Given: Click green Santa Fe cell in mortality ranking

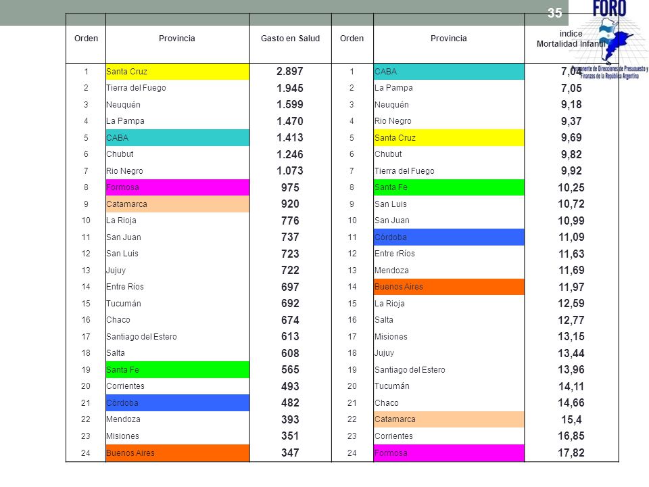Looking at the screenshot, I should click(449, 187).
